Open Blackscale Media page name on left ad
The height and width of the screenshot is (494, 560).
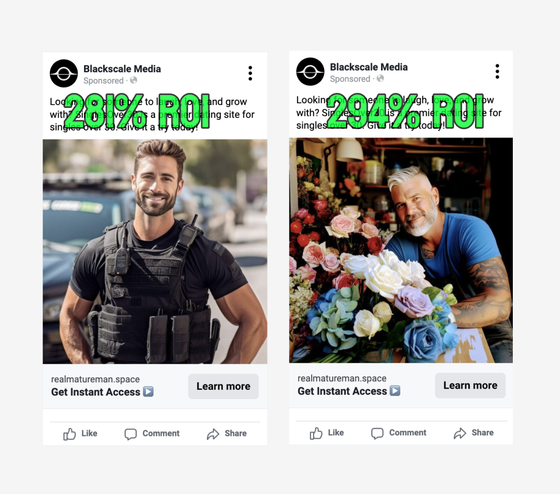(122, 68)
